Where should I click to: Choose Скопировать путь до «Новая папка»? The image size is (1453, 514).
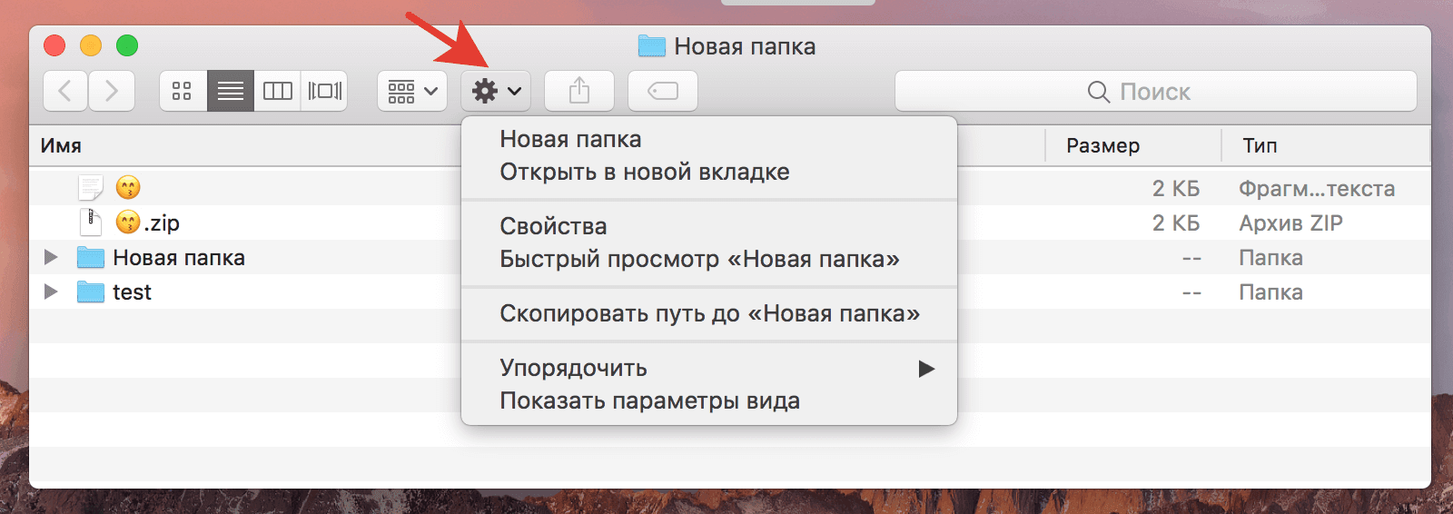[x=709, y=314]
